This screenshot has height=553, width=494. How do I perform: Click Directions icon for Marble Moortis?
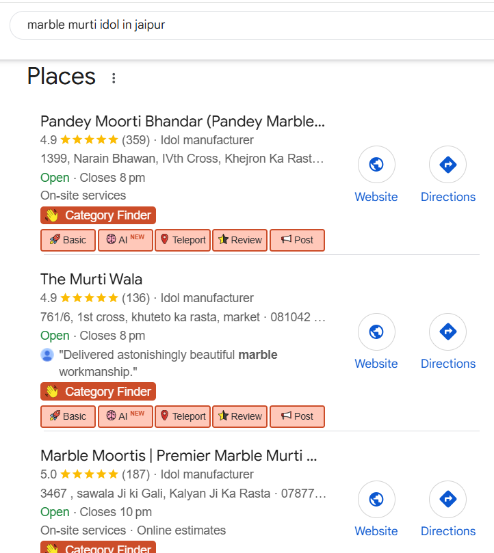click(447, 499)
